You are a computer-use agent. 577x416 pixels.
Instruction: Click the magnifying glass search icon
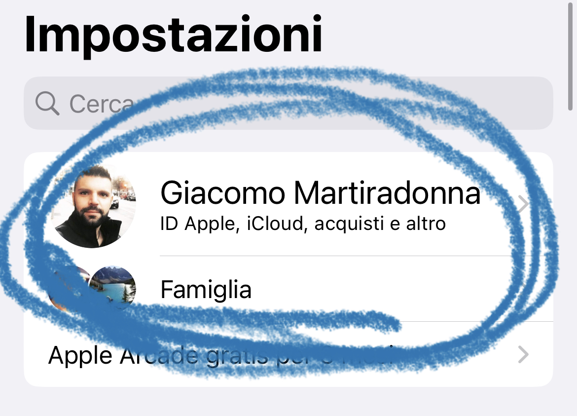coord(47,104)
